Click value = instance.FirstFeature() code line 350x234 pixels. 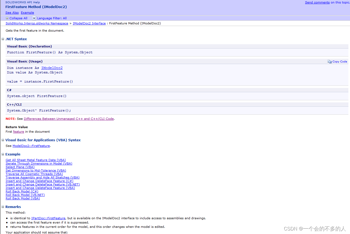coord(40,81)
